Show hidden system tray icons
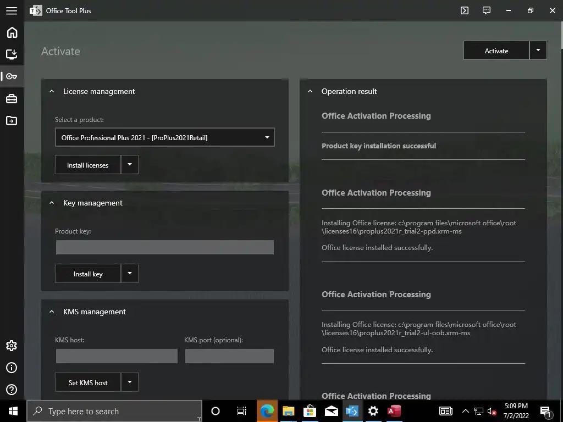 click(x=465, y=411)
